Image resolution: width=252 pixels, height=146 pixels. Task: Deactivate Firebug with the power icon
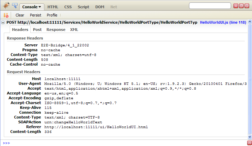tap(247, 6)
